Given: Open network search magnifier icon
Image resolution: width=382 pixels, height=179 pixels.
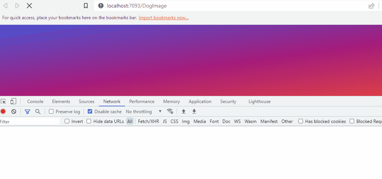Looking at the screenshot, I should pos(38,112).
